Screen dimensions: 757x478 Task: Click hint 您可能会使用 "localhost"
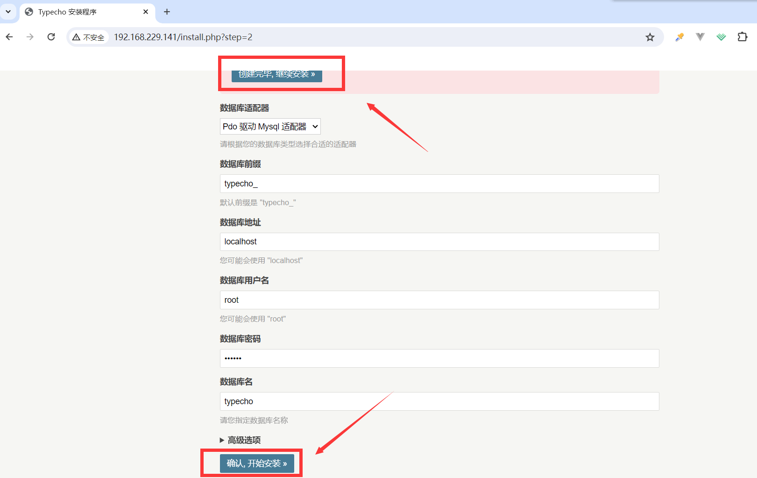click(x=262, y=260)
